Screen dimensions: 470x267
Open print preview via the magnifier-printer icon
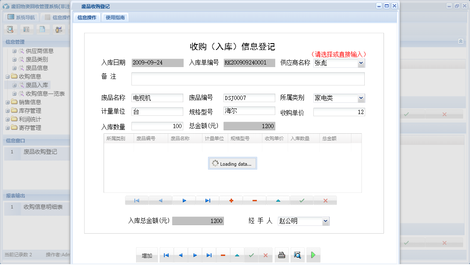click(x=297, y=255)
